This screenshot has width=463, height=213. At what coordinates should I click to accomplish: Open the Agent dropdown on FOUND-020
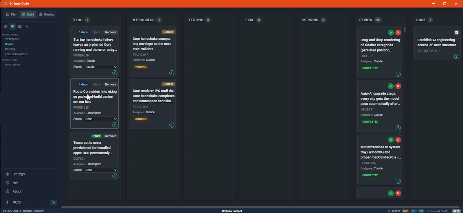[x=100, y=119]
